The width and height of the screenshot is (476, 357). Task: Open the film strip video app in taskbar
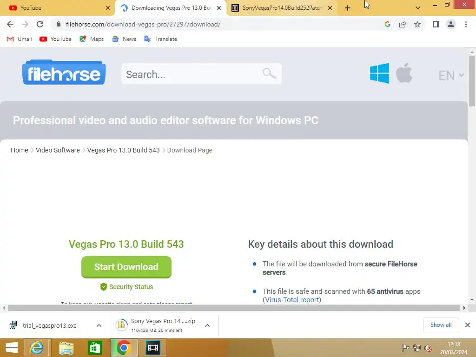[152, 348]
